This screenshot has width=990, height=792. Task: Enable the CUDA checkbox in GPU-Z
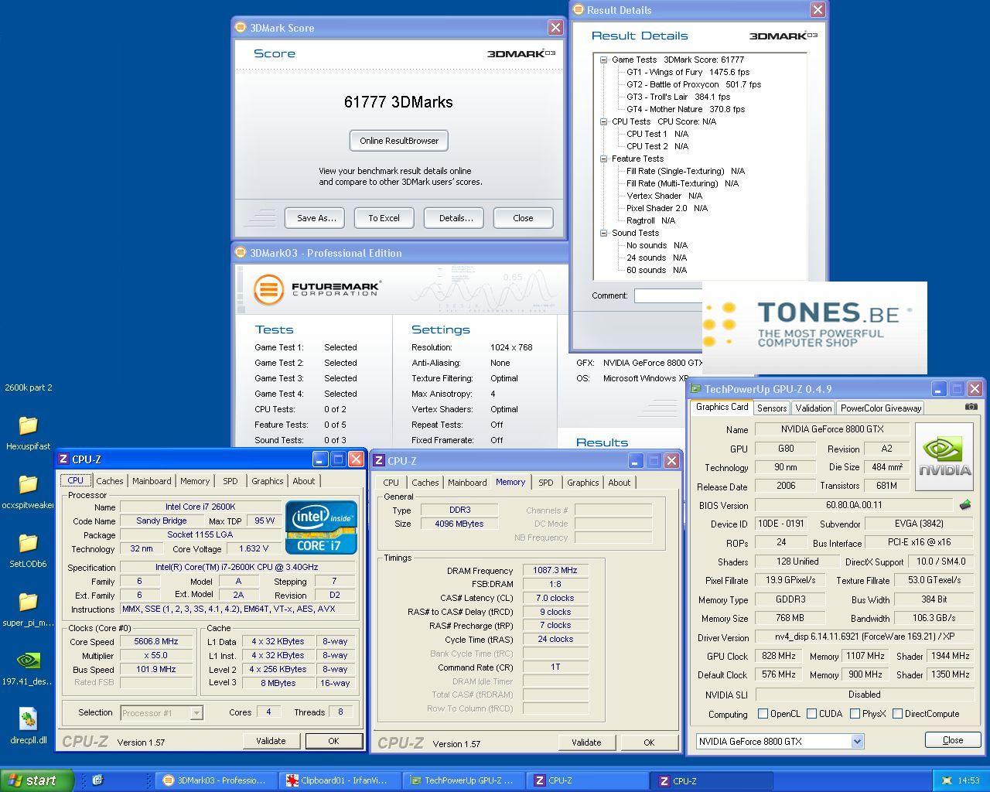811,714
